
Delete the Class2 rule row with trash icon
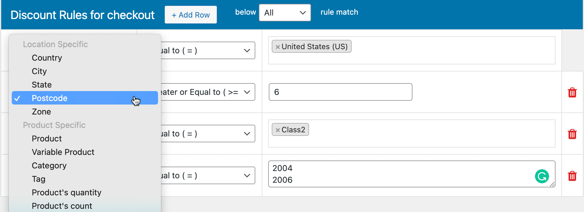(572, 134)
